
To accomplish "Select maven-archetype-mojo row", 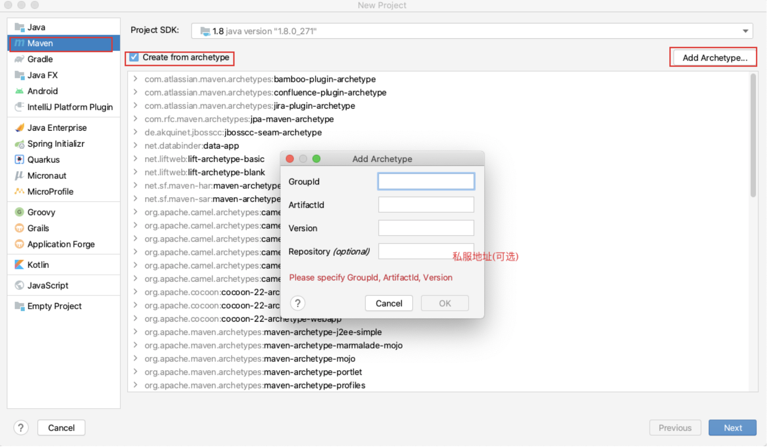I will pos(438,358).
